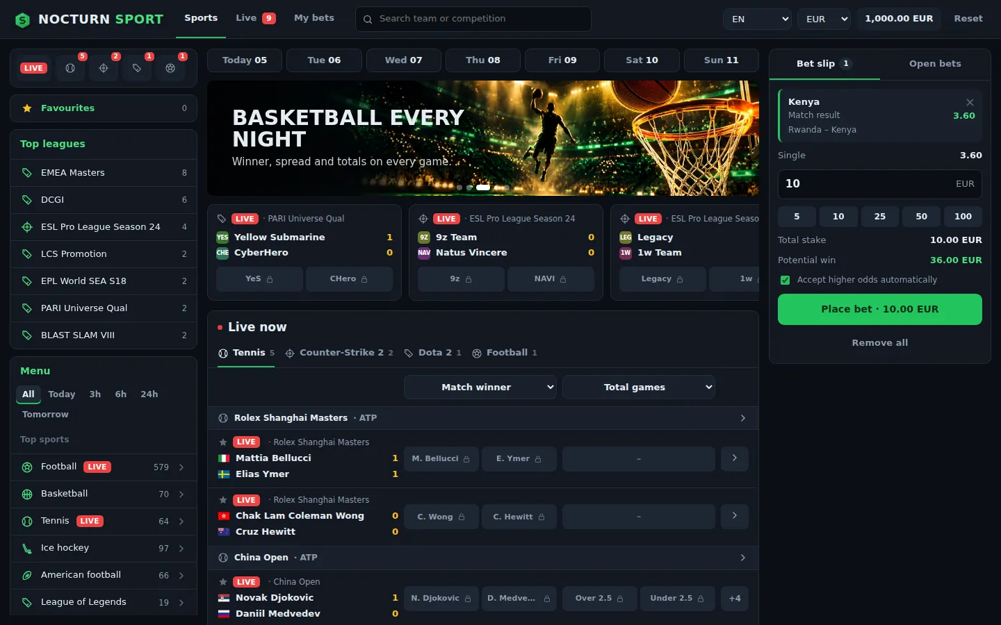Remove Kenya selection from bet slip

pos(970,102)
